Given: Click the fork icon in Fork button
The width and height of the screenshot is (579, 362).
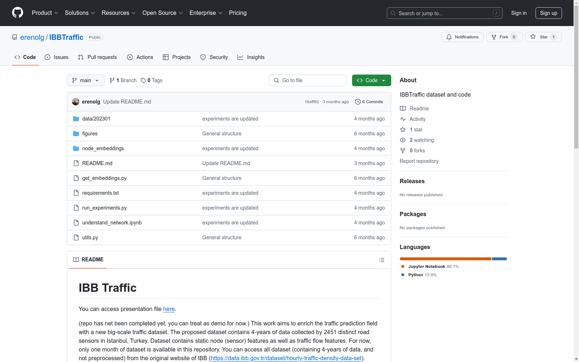Looking at the screenshot, I should click(494, 37).
